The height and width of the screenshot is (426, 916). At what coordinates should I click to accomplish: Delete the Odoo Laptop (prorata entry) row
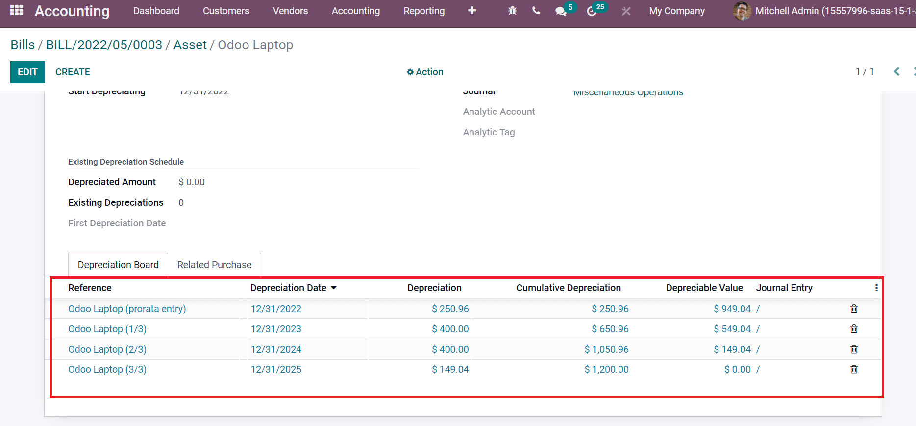point(854,309)
